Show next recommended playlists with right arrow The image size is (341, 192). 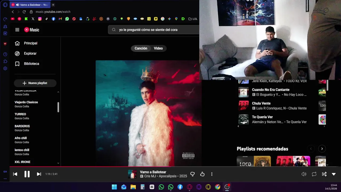(x=322, y=149)
